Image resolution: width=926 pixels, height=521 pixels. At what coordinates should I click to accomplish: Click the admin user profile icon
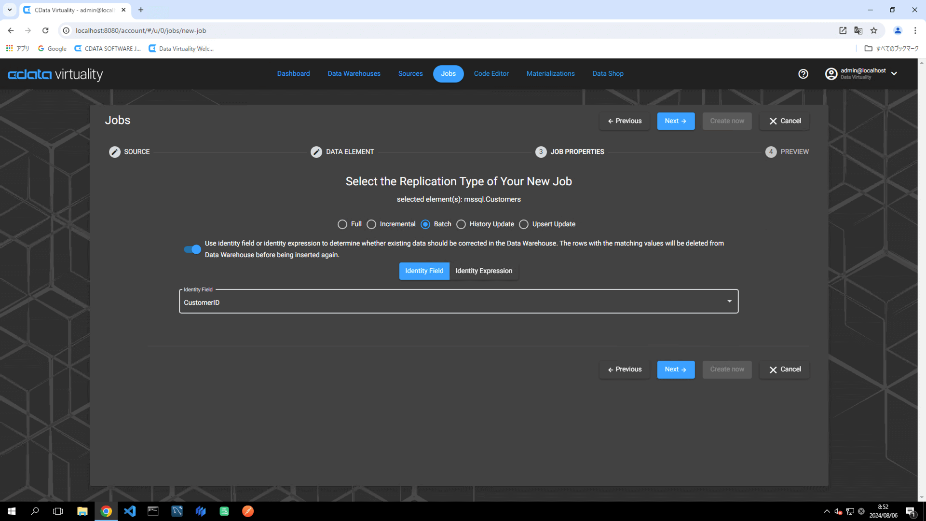pos(831,74)
